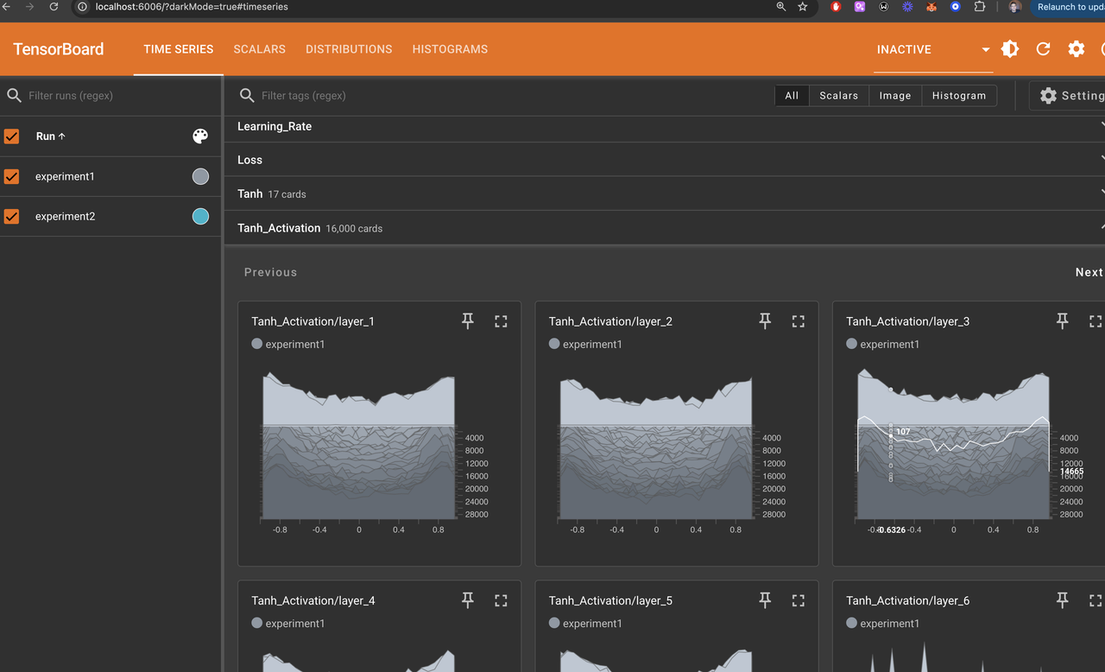Expand the Learning_Rate group
Image resolution: width=1105 pixels, height=672 pixels.
665,126
